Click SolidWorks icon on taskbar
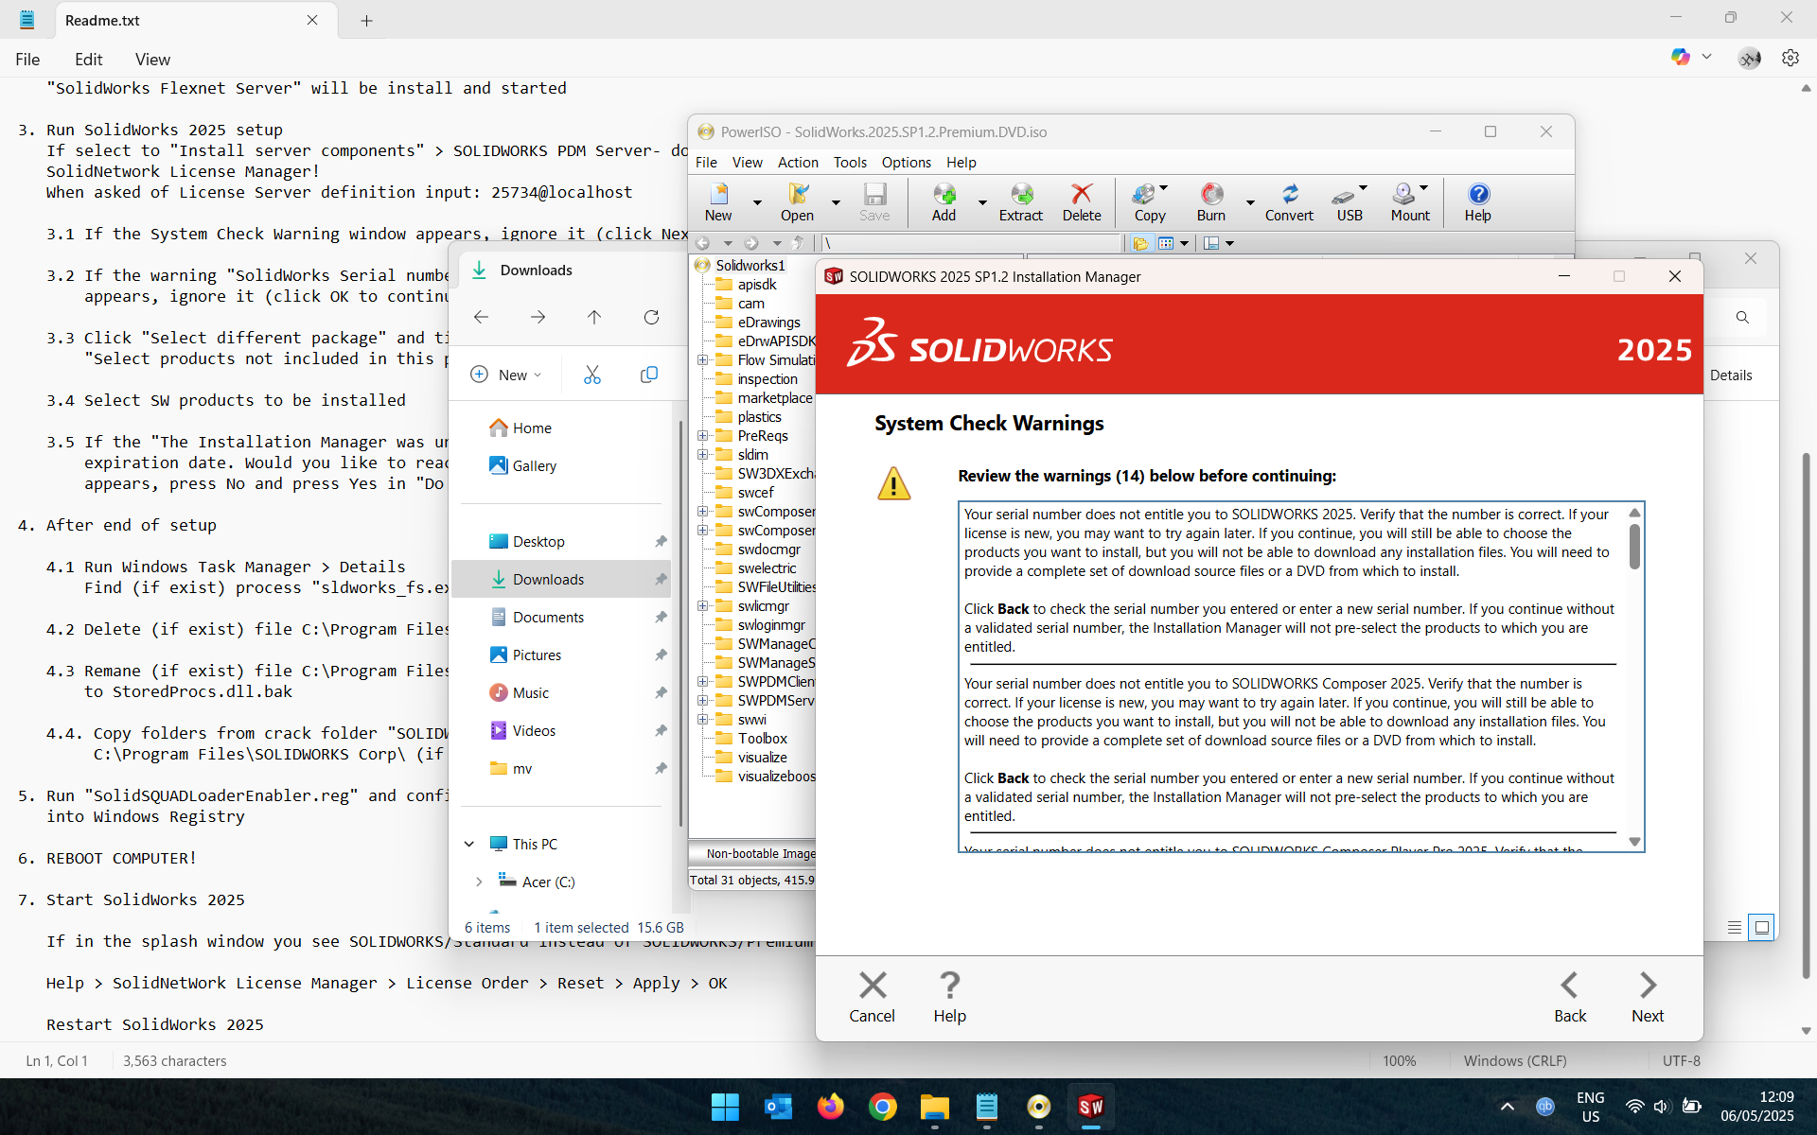The height and width of the screenshot is (1135, 1817). pyautogui.click(x=1090, y=1106)
